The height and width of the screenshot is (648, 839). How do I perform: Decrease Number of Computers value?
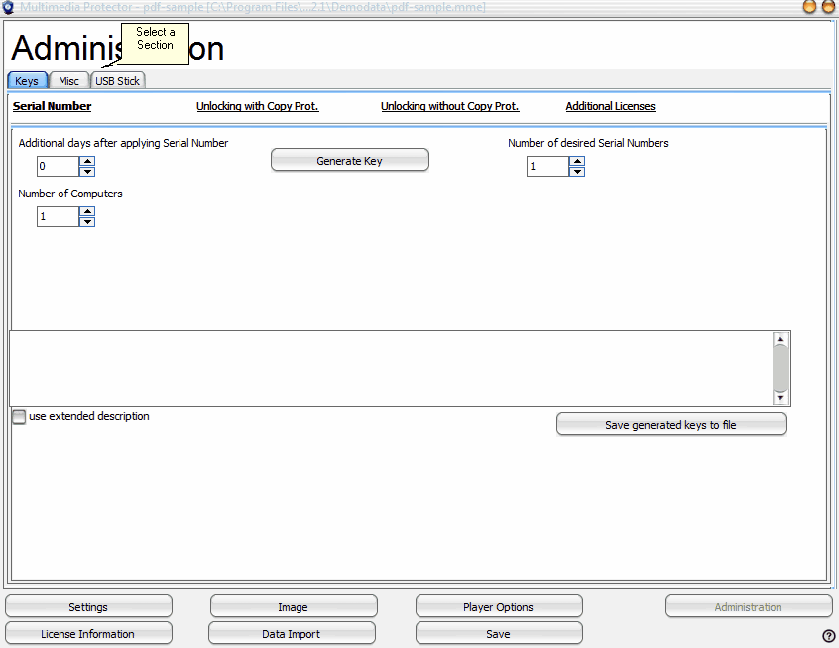click(87, 221)
